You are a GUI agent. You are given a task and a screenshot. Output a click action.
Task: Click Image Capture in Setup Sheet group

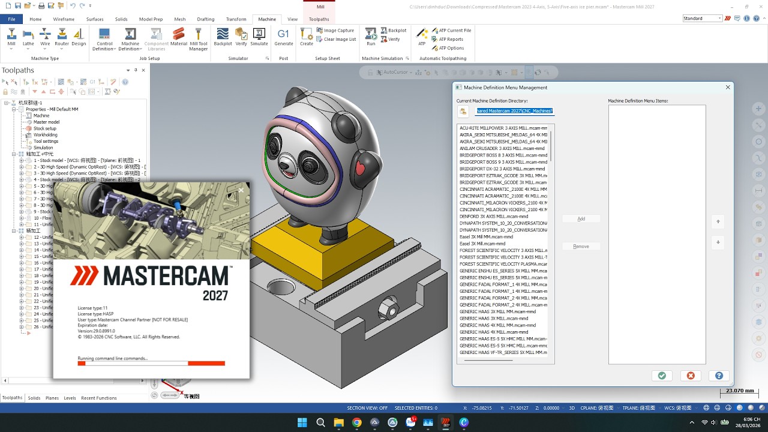coord(335,31)
